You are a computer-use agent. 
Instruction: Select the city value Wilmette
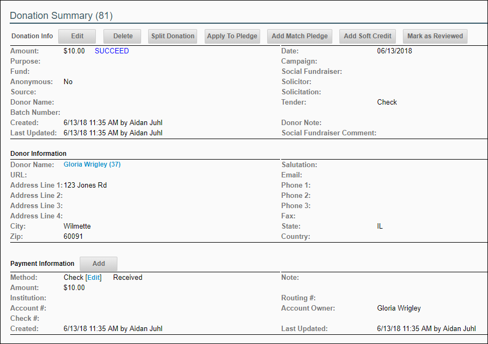pyautogui.click(x=77, y=226)
